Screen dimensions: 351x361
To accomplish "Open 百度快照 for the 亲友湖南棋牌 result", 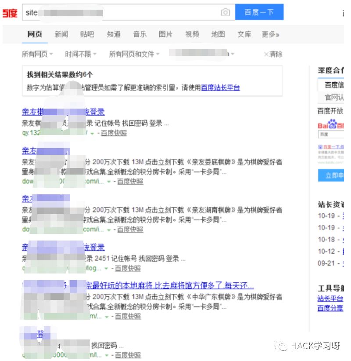I will tap(130, 230).
